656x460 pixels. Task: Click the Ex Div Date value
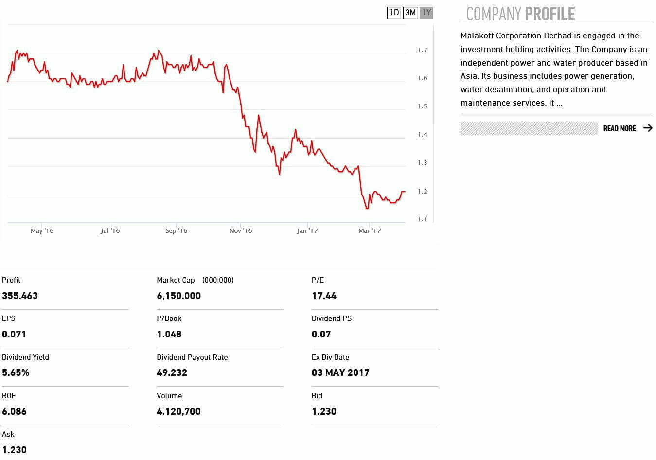click(x=340, y=372)
